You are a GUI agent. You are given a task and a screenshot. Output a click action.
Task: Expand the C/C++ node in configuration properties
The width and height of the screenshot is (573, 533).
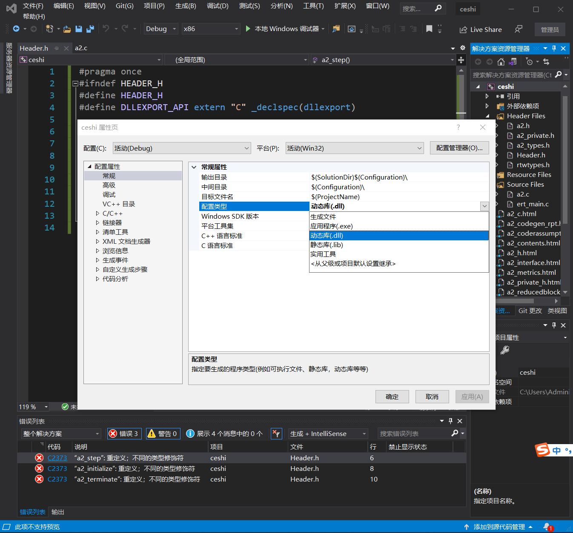(97, 213)
